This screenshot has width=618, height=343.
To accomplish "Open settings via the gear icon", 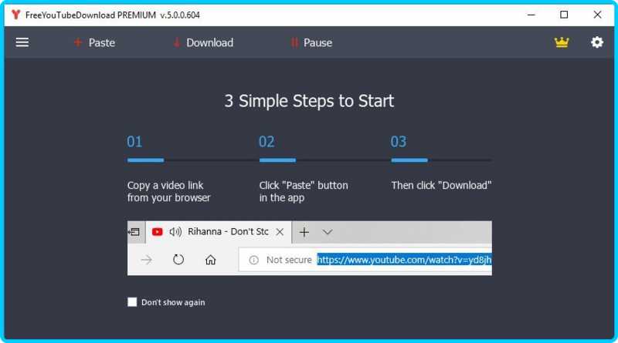I will tap(596, 42).
